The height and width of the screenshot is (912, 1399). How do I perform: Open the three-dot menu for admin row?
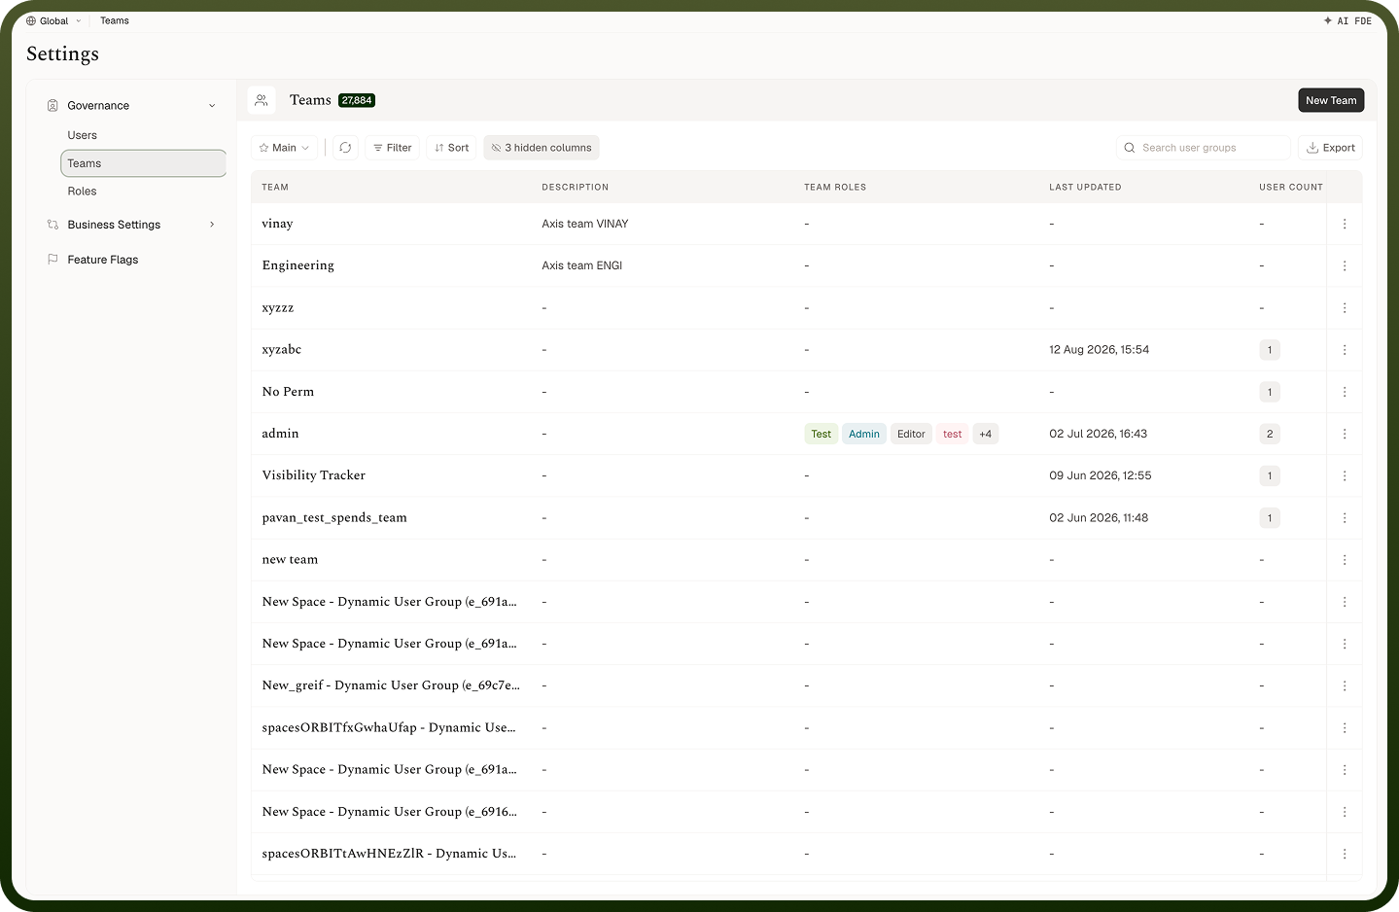pos(1345,434)
